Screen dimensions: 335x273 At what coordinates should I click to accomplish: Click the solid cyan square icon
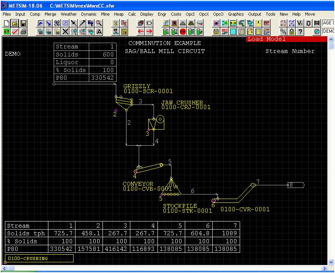(233, 32)
